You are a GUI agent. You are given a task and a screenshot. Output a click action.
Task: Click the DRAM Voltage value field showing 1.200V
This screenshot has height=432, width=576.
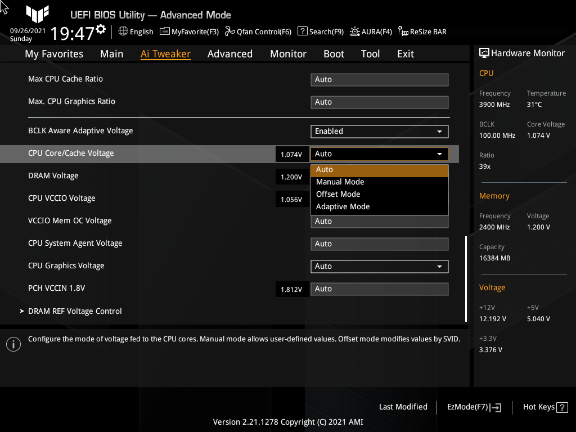click(x=292, y=177)
